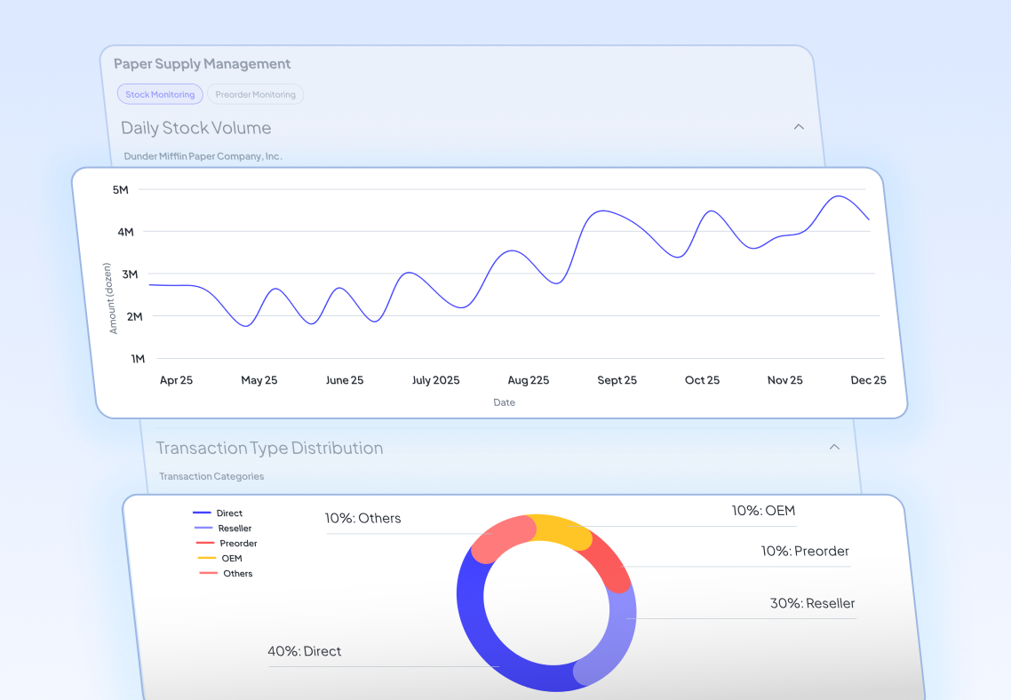Screen dimensions: 1011x700
Task: Click the Dec 25 axis label
Action: [868, 380]
